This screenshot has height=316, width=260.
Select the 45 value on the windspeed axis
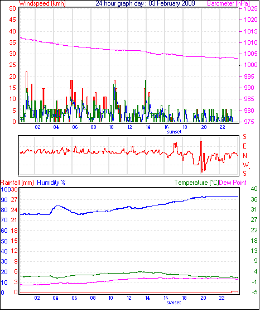click(x=12, y=20)
